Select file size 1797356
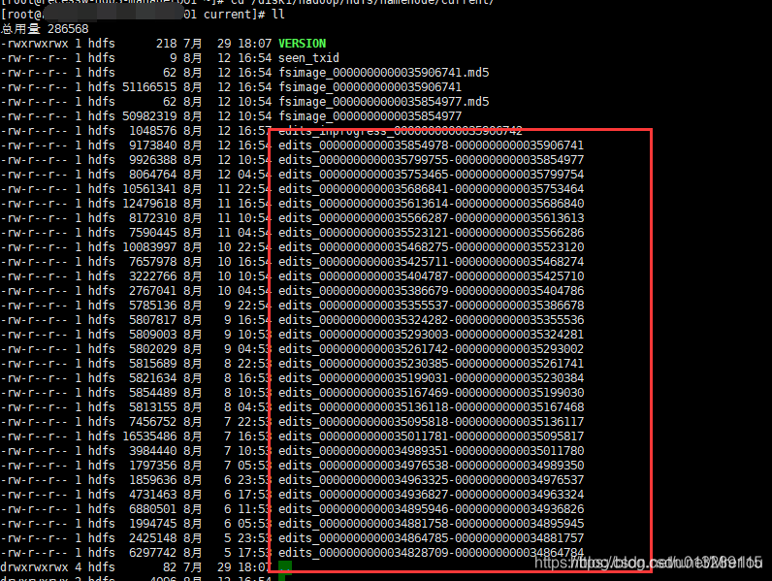This screenshot has height=581, width=772. pos(152,466)
